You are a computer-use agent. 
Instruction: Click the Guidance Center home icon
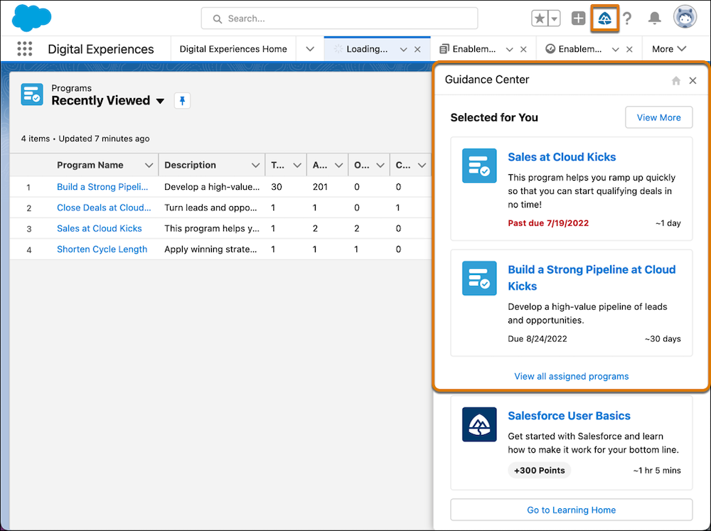tap(675, 80)
